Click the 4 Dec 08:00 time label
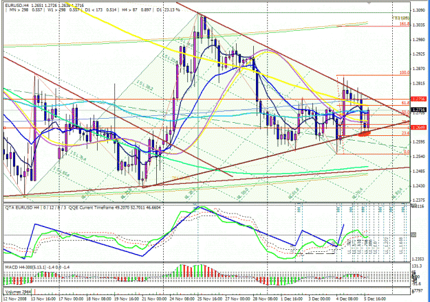430x302 pixels. click(x=347, y=299)
